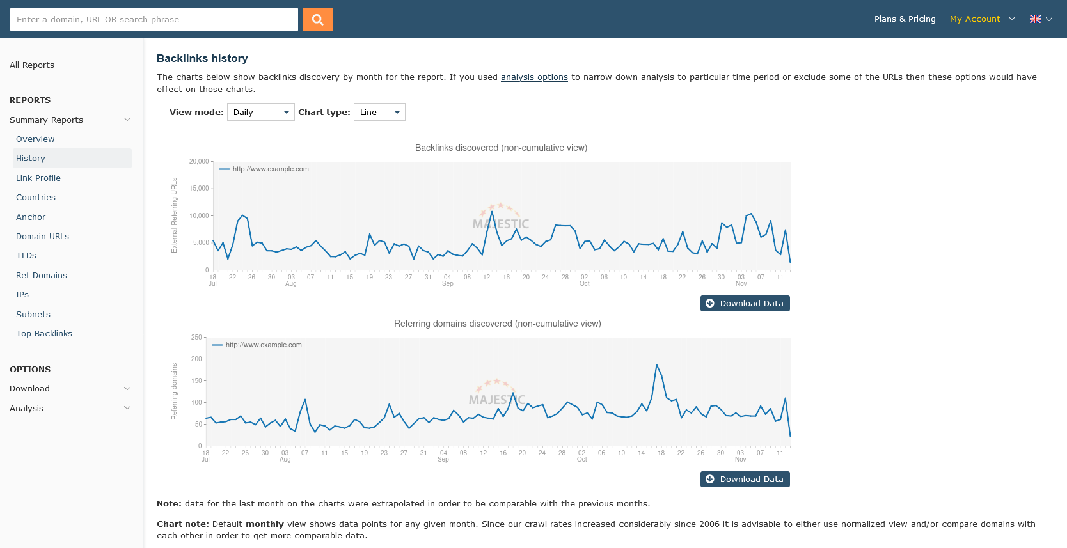Click the All Reports link

tap(32, 65)
